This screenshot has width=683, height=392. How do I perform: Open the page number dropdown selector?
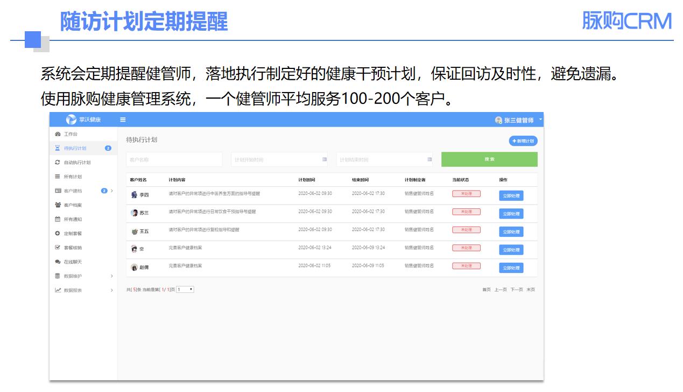(185, 290)
